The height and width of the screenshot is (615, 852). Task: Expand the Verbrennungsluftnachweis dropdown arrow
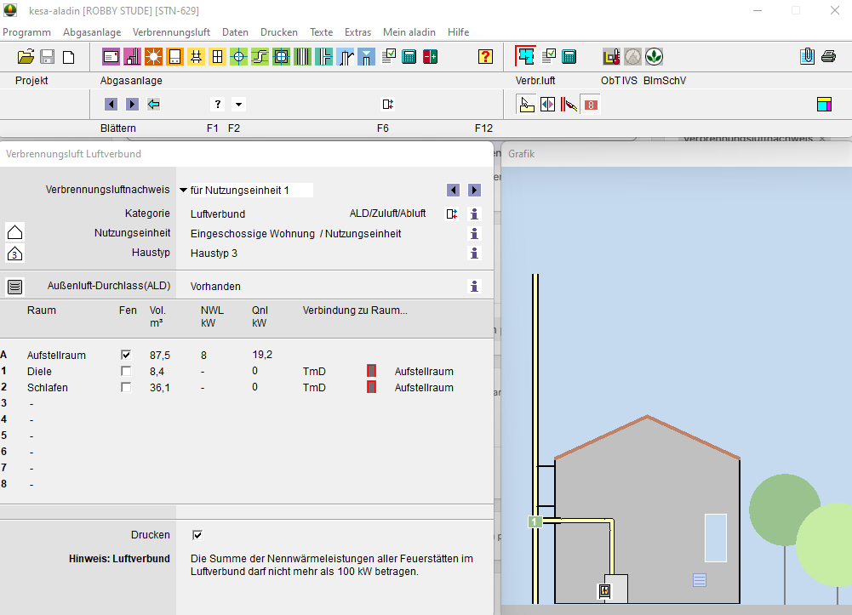click(183, 191)
